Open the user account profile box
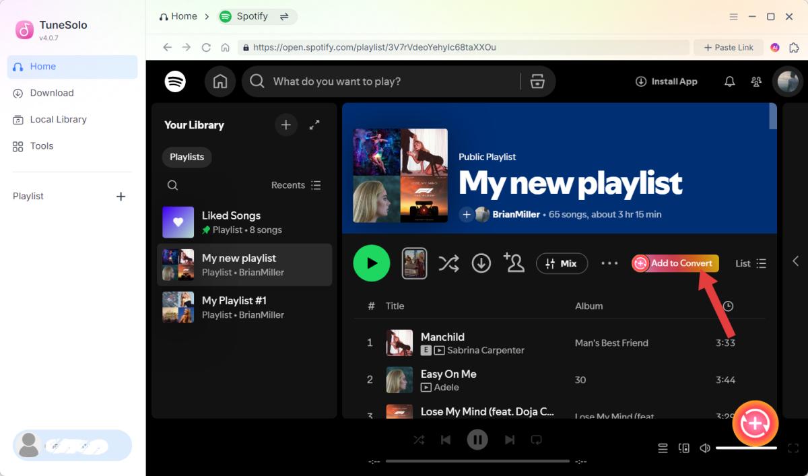 pos(72,445)
